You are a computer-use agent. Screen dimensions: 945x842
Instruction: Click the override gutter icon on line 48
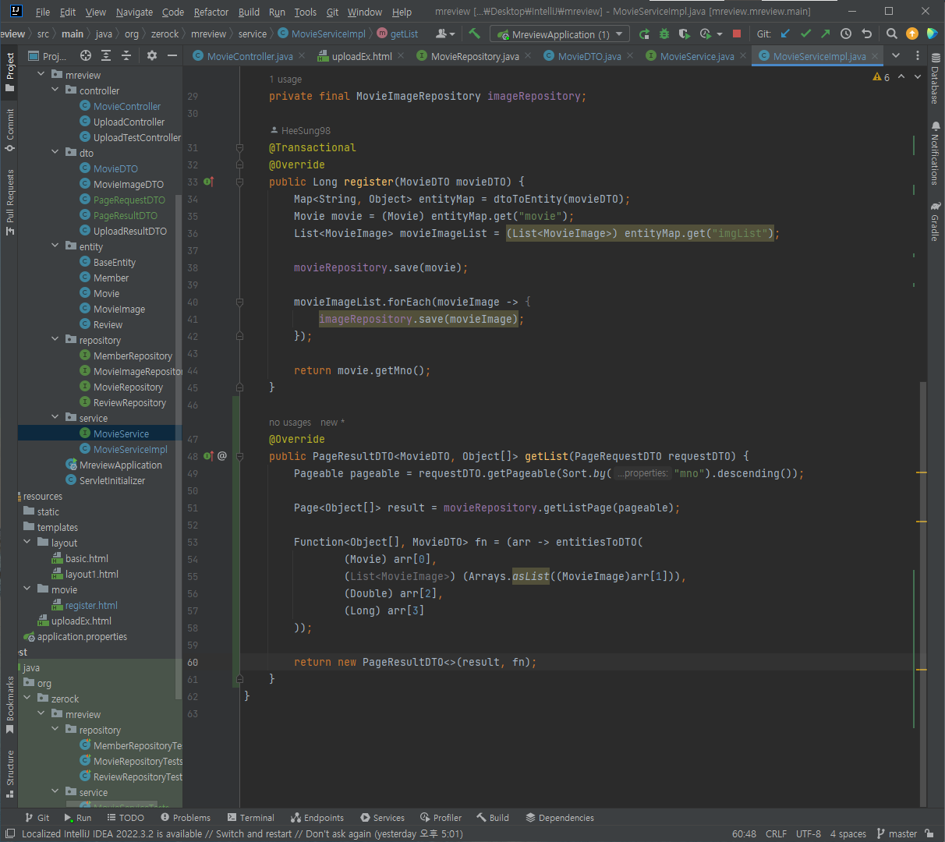point(208,456)
